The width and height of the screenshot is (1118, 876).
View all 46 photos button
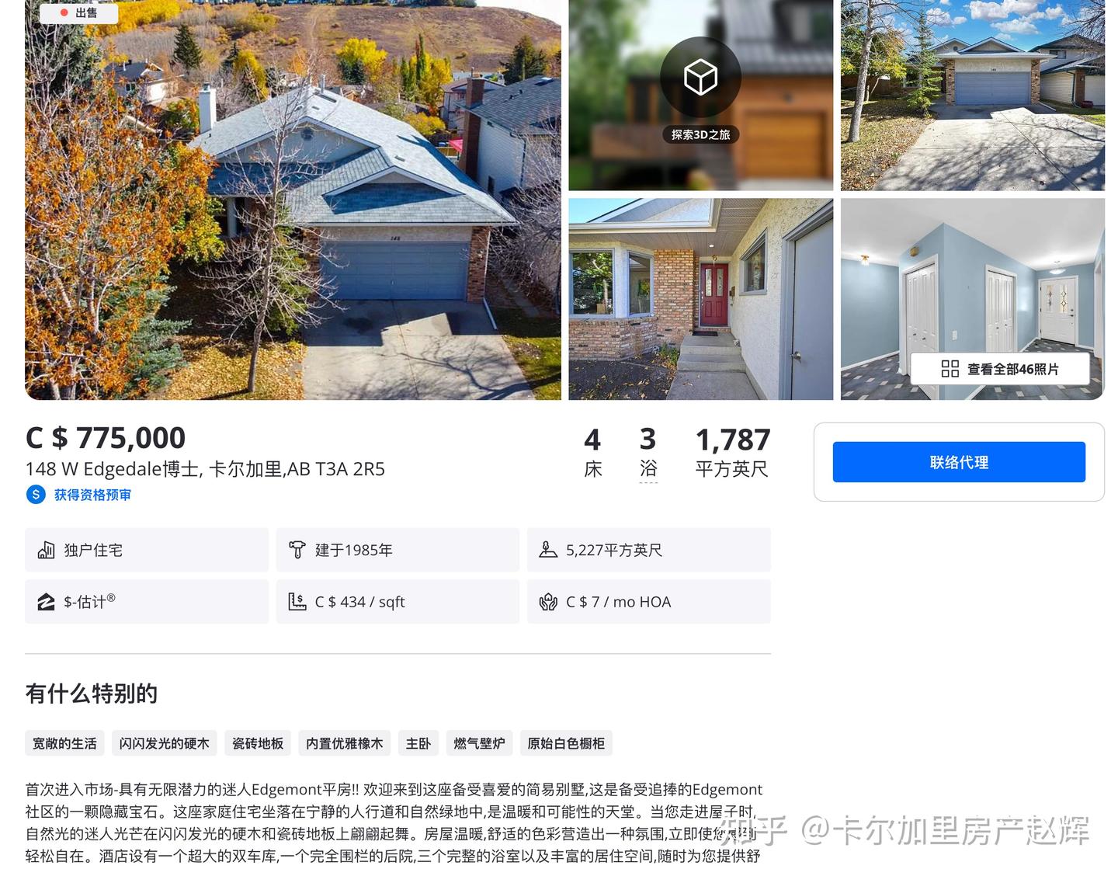click(1000, 369)
